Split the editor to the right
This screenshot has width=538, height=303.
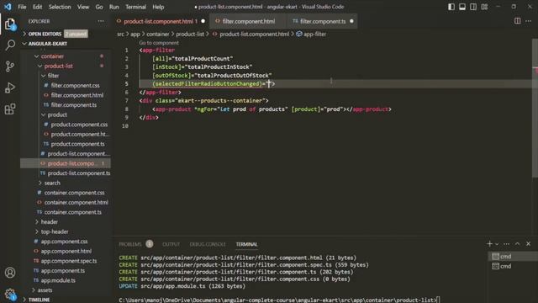point(518,21)
